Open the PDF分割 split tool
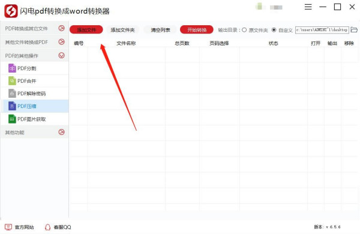The height and width of the screenshot is (234, 360). [34, 68]
